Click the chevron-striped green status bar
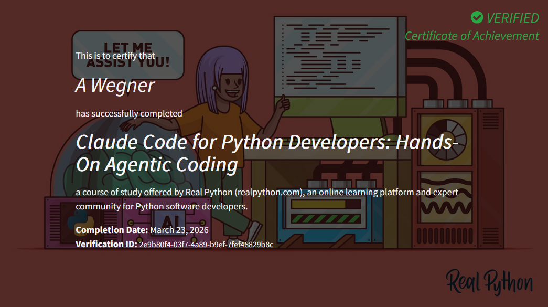Image resolution: width=548 pixels, height=307 pixels. tap(325, 218)
